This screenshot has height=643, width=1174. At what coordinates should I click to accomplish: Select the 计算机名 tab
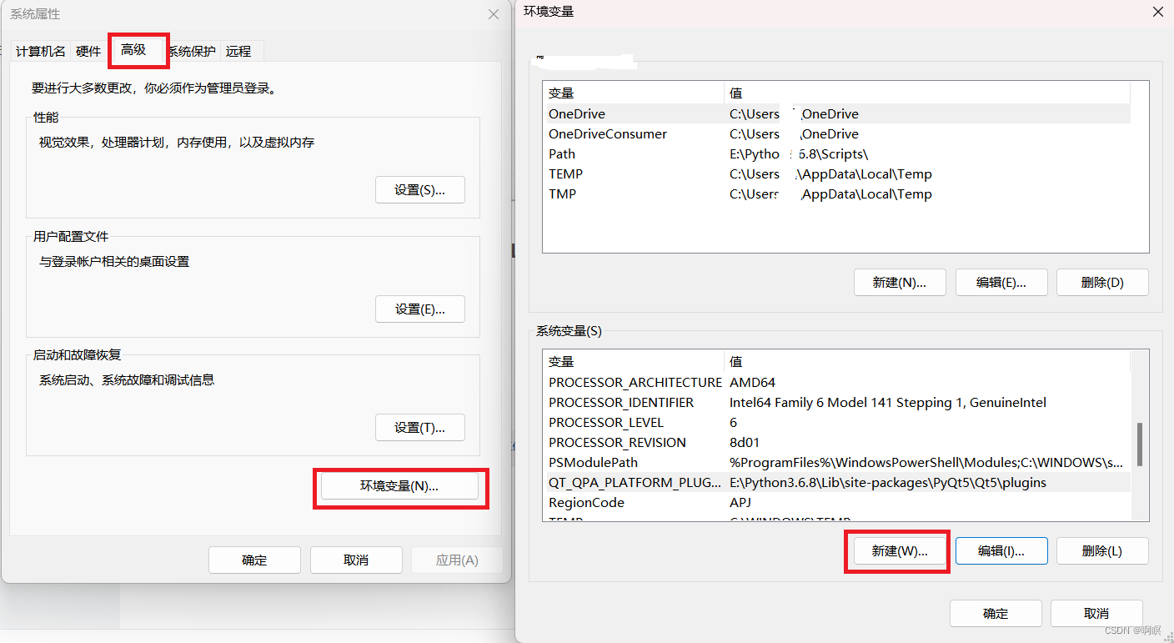pos(40,51)
